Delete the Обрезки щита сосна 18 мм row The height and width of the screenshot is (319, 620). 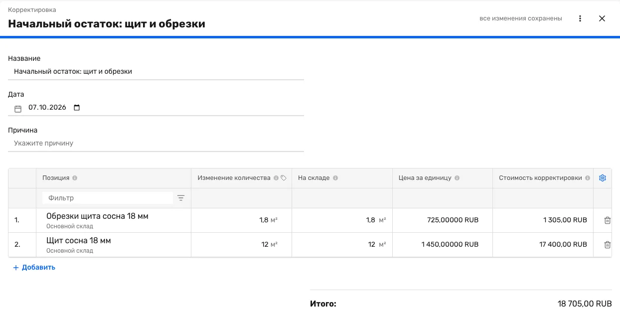tap(607, 220)
